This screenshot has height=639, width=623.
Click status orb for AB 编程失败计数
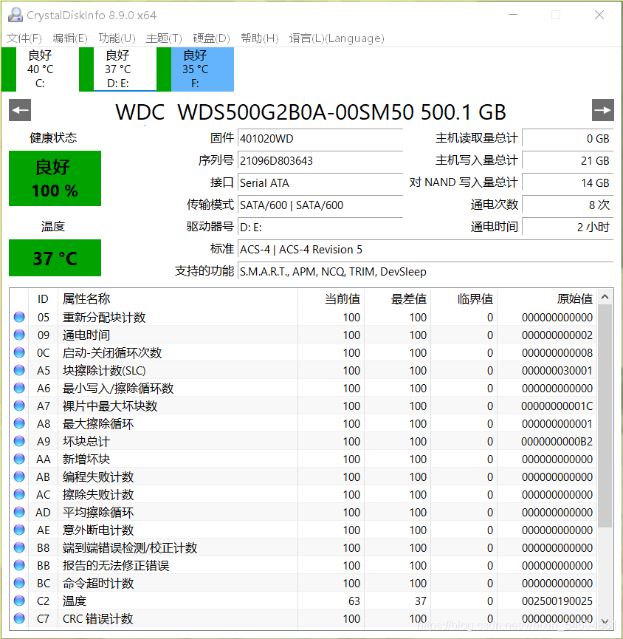pos(19,476)
